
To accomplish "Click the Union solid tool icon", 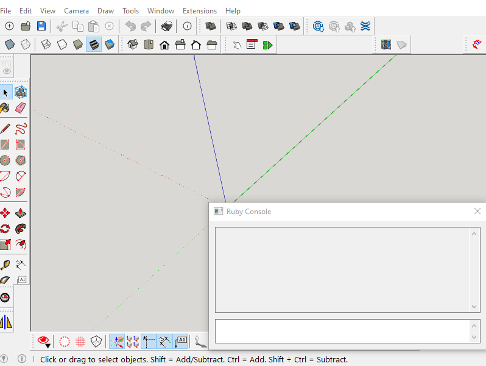I will [x=247, y=26].
